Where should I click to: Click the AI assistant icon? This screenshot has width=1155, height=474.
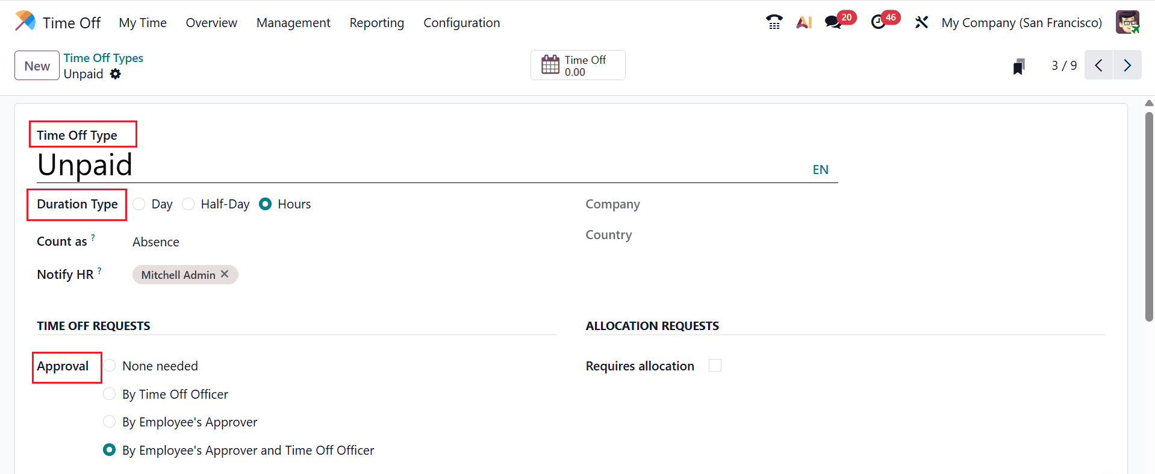pyautogui.click(x=804, y=22)
